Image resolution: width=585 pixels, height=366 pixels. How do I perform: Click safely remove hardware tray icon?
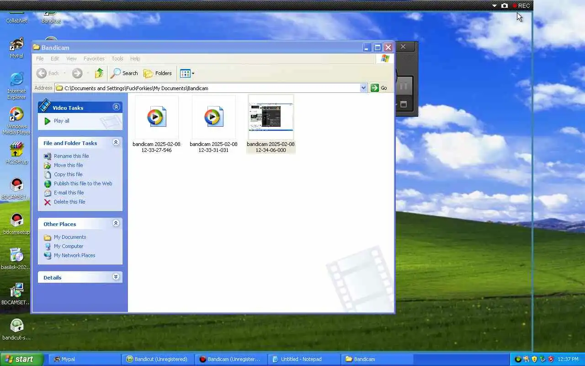coord(542,359)
